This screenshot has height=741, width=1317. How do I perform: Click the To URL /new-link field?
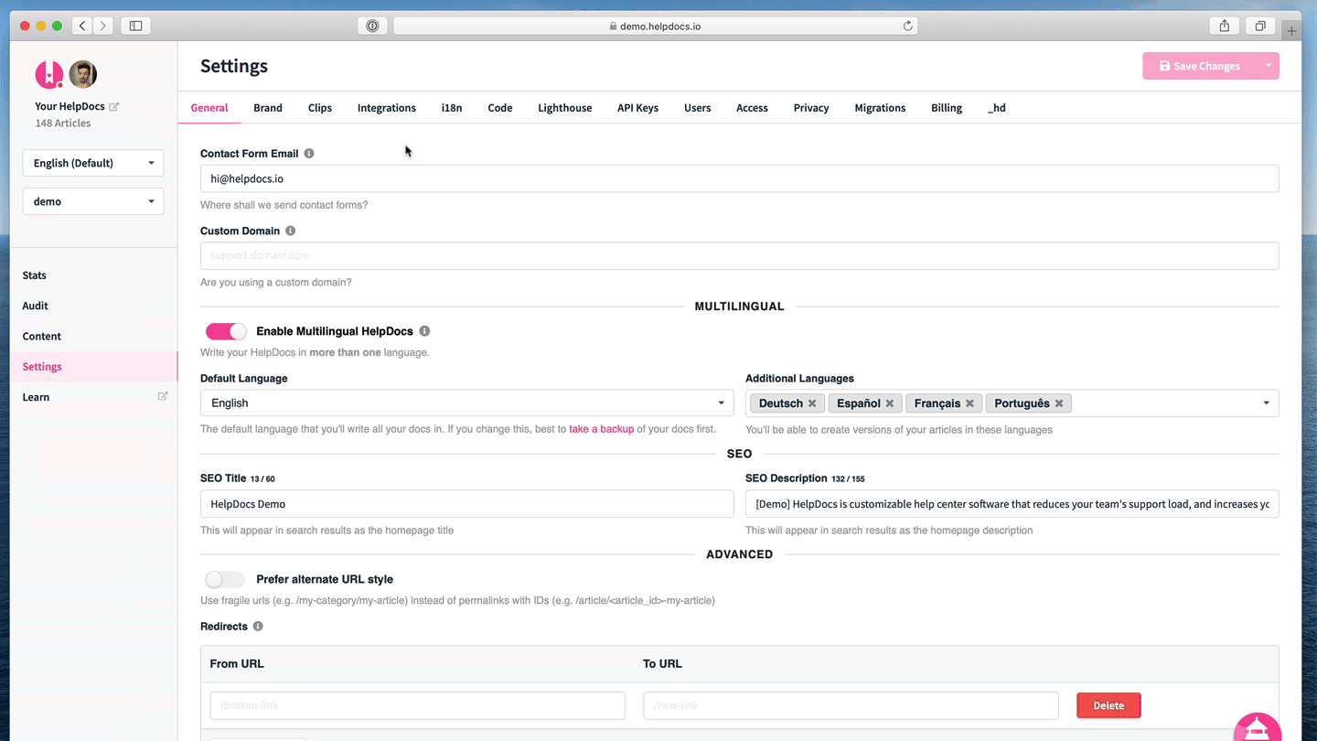click(851, 705)
